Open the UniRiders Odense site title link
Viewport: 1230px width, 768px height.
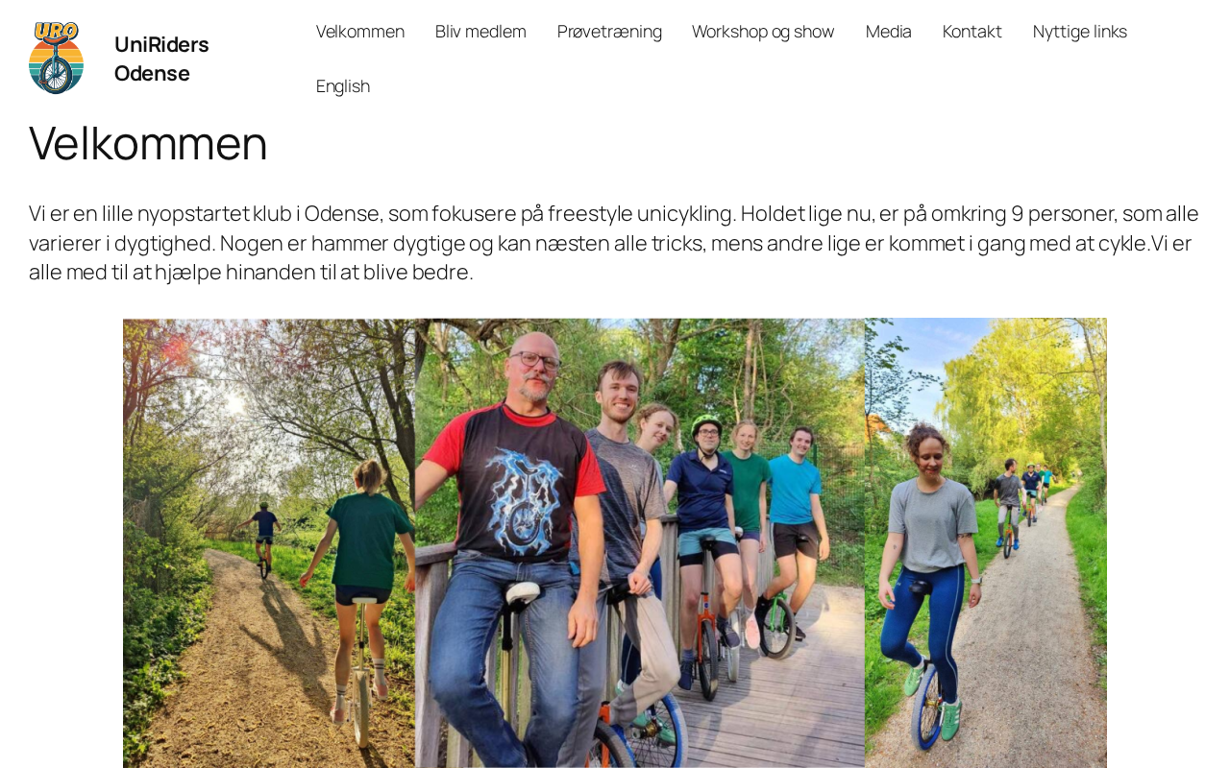tap(161, 59)
